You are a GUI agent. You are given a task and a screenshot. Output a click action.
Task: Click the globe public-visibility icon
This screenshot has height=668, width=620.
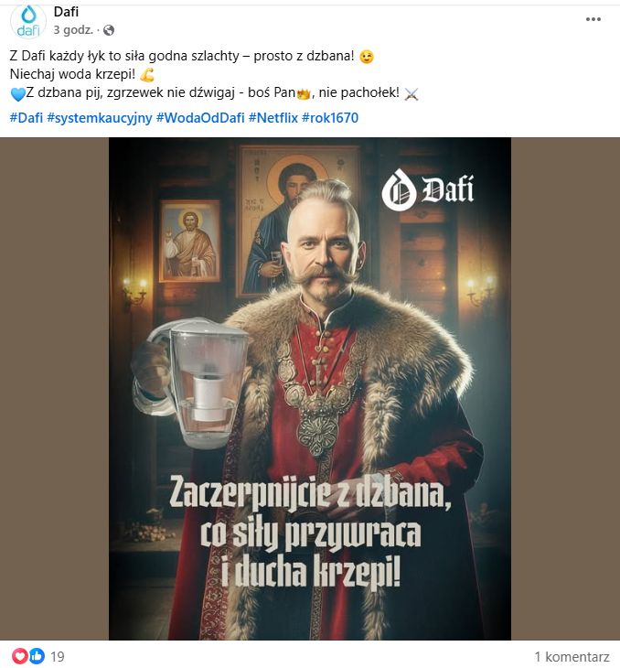click(109, 30)
